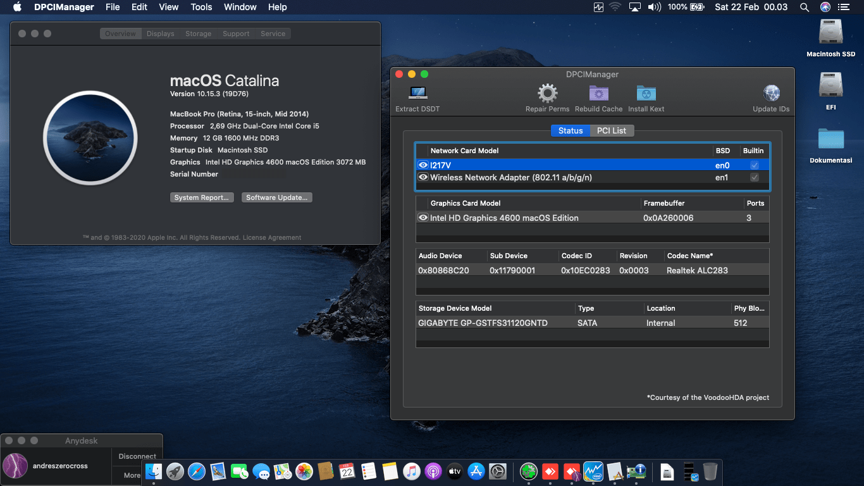The height and width of the screenshot is (486, 864).
Task: Open Photos from the dock
Action: (304, 471)
